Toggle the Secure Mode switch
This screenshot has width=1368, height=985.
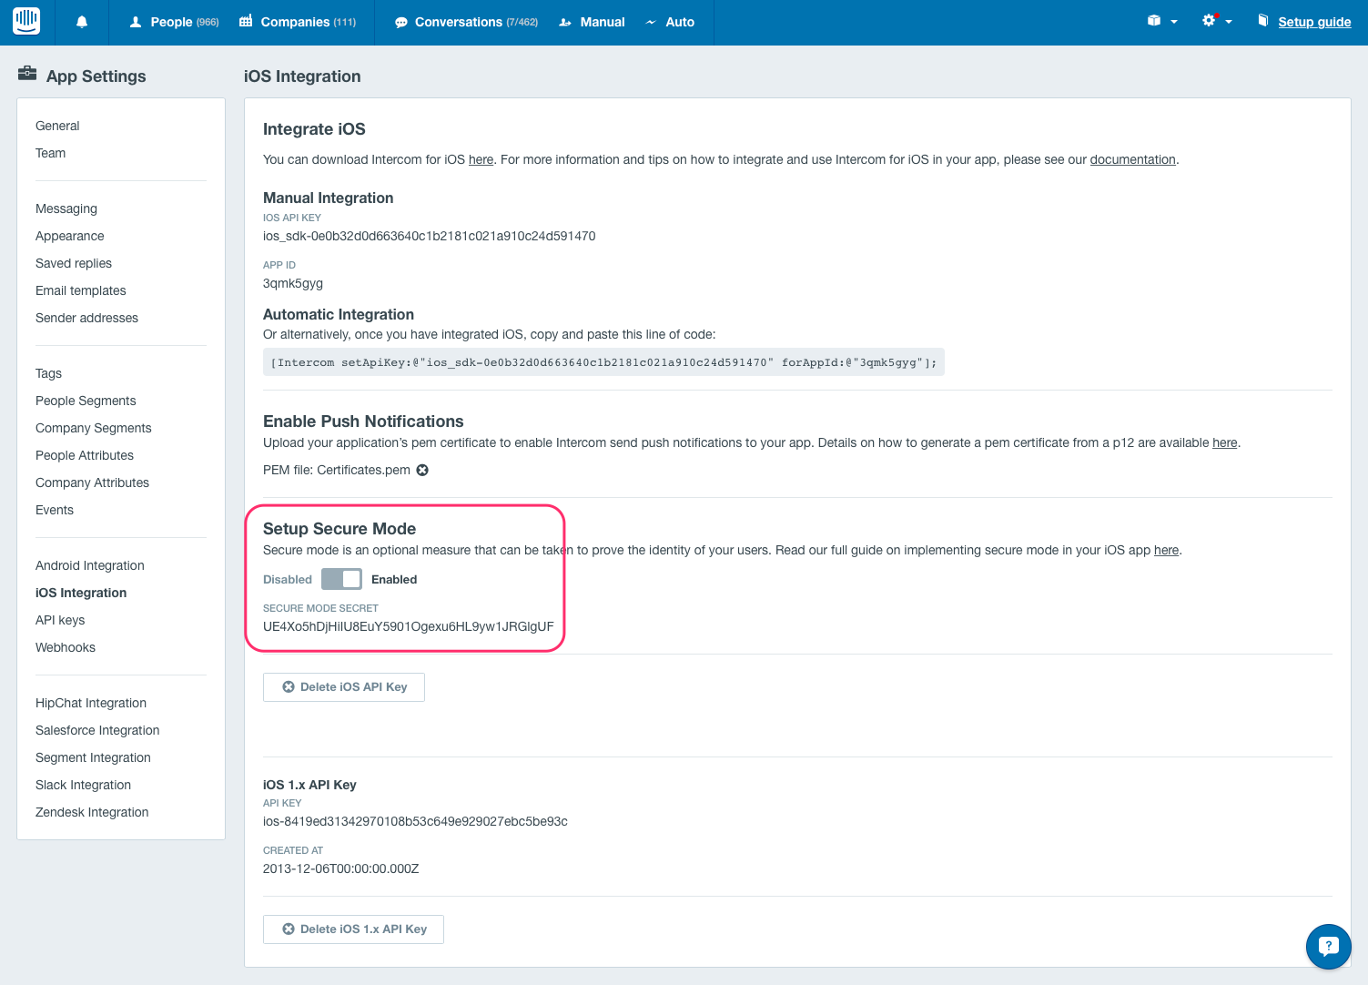(x=341, y=579)
